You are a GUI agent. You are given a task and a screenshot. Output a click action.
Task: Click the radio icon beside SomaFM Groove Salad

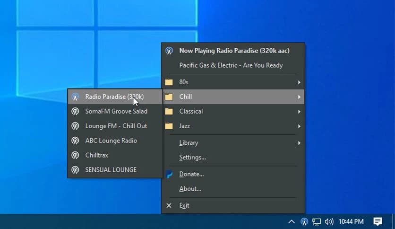(75, 112)
